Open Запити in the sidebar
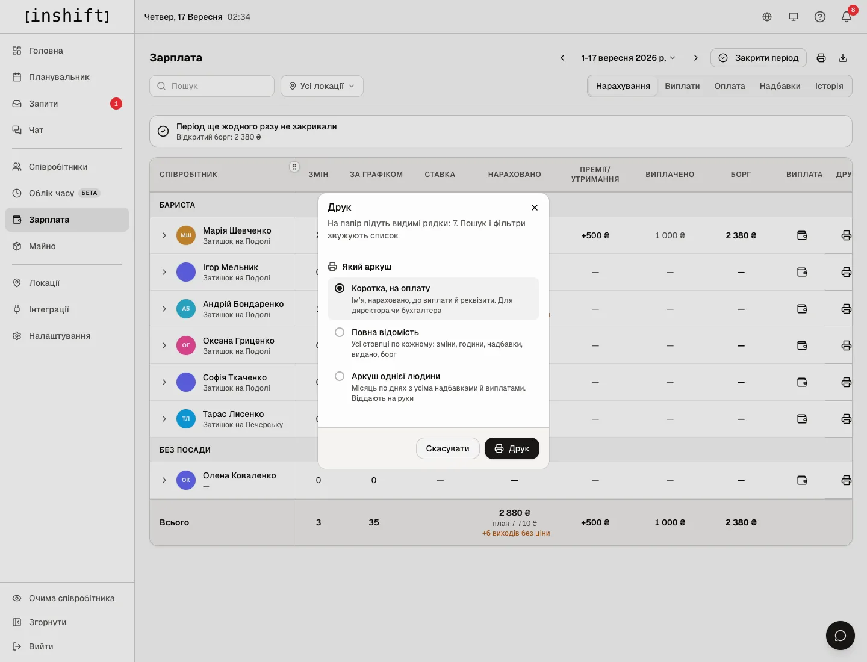Image resolution: width=867 pixels, height=662 pixels. (67, 104)
